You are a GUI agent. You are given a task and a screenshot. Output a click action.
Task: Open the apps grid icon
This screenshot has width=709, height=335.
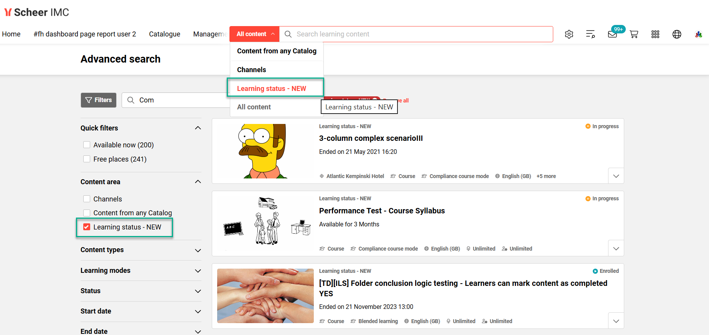(655, 34)
